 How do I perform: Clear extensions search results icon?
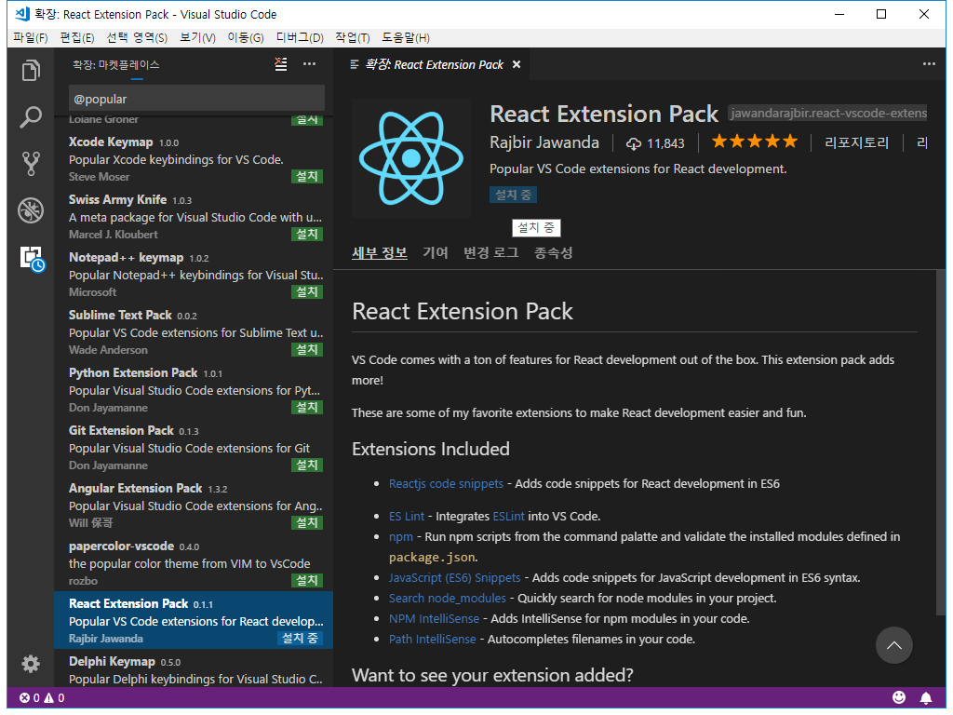point(281,64)
